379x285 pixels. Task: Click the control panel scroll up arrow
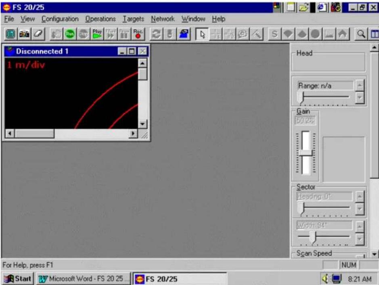[374, 47]
